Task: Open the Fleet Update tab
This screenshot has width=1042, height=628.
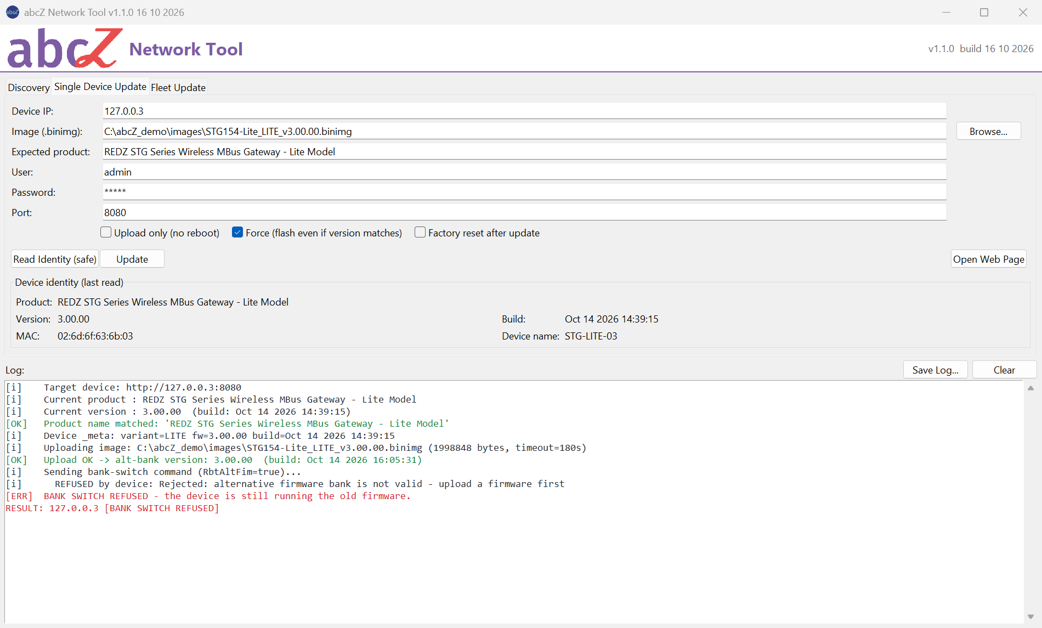Action: pyautogui.click(x=178, y=87)
